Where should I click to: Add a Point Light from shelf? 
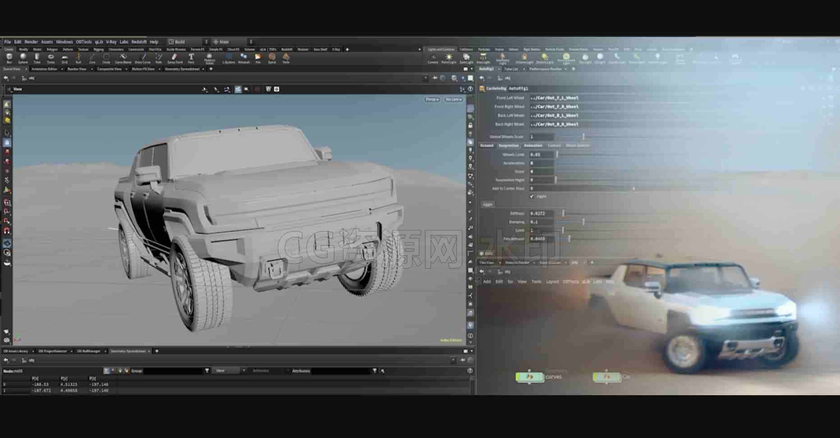(x=449, y=58)
